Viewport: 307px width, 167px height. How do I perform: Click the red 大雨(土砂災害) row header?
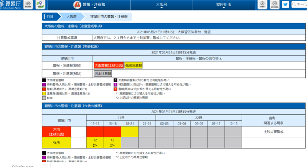point(56,132)
